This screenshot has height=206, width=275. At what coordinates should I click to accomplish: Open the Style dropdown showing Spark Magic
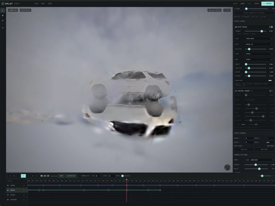coord(259,38)
